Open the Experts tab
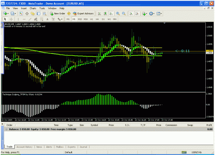 point(72,147)
